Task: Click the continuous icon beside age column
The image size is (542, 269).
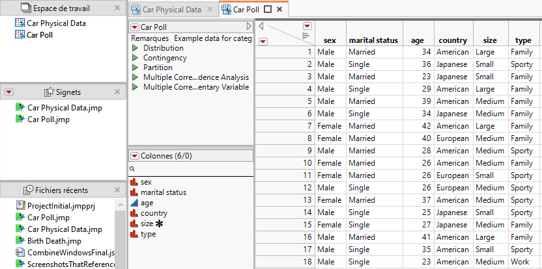Action: [x=135, y=203]
